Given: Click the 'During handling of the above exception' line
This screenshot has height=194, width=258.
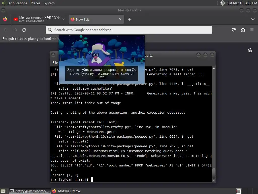Looking at the screenshot, I should coord(118,112).
